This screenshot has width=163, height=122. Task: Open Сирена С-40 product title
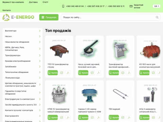(89, 110)
